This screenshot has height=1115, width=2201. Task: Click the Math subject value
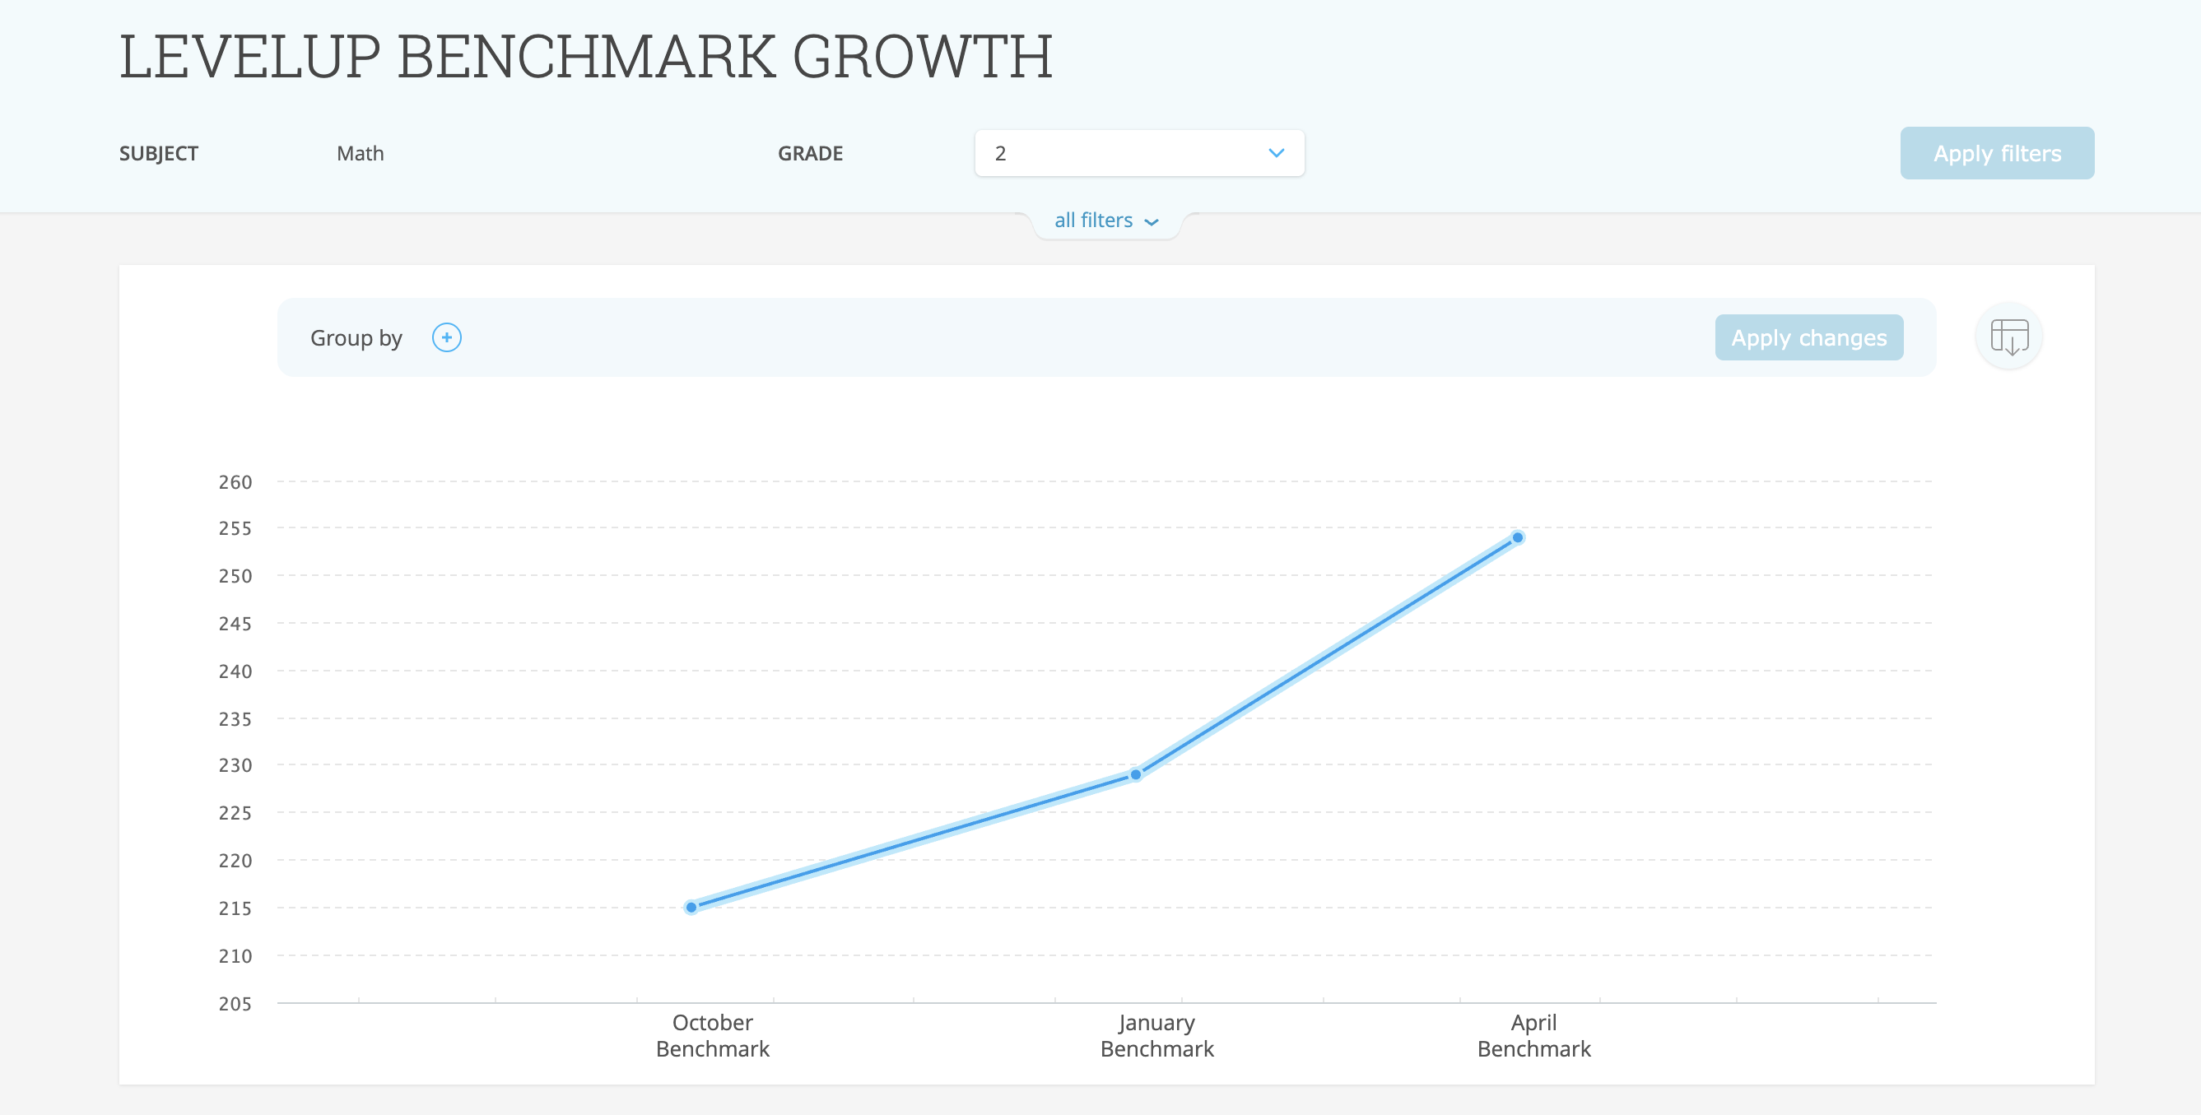click(360, 154)
